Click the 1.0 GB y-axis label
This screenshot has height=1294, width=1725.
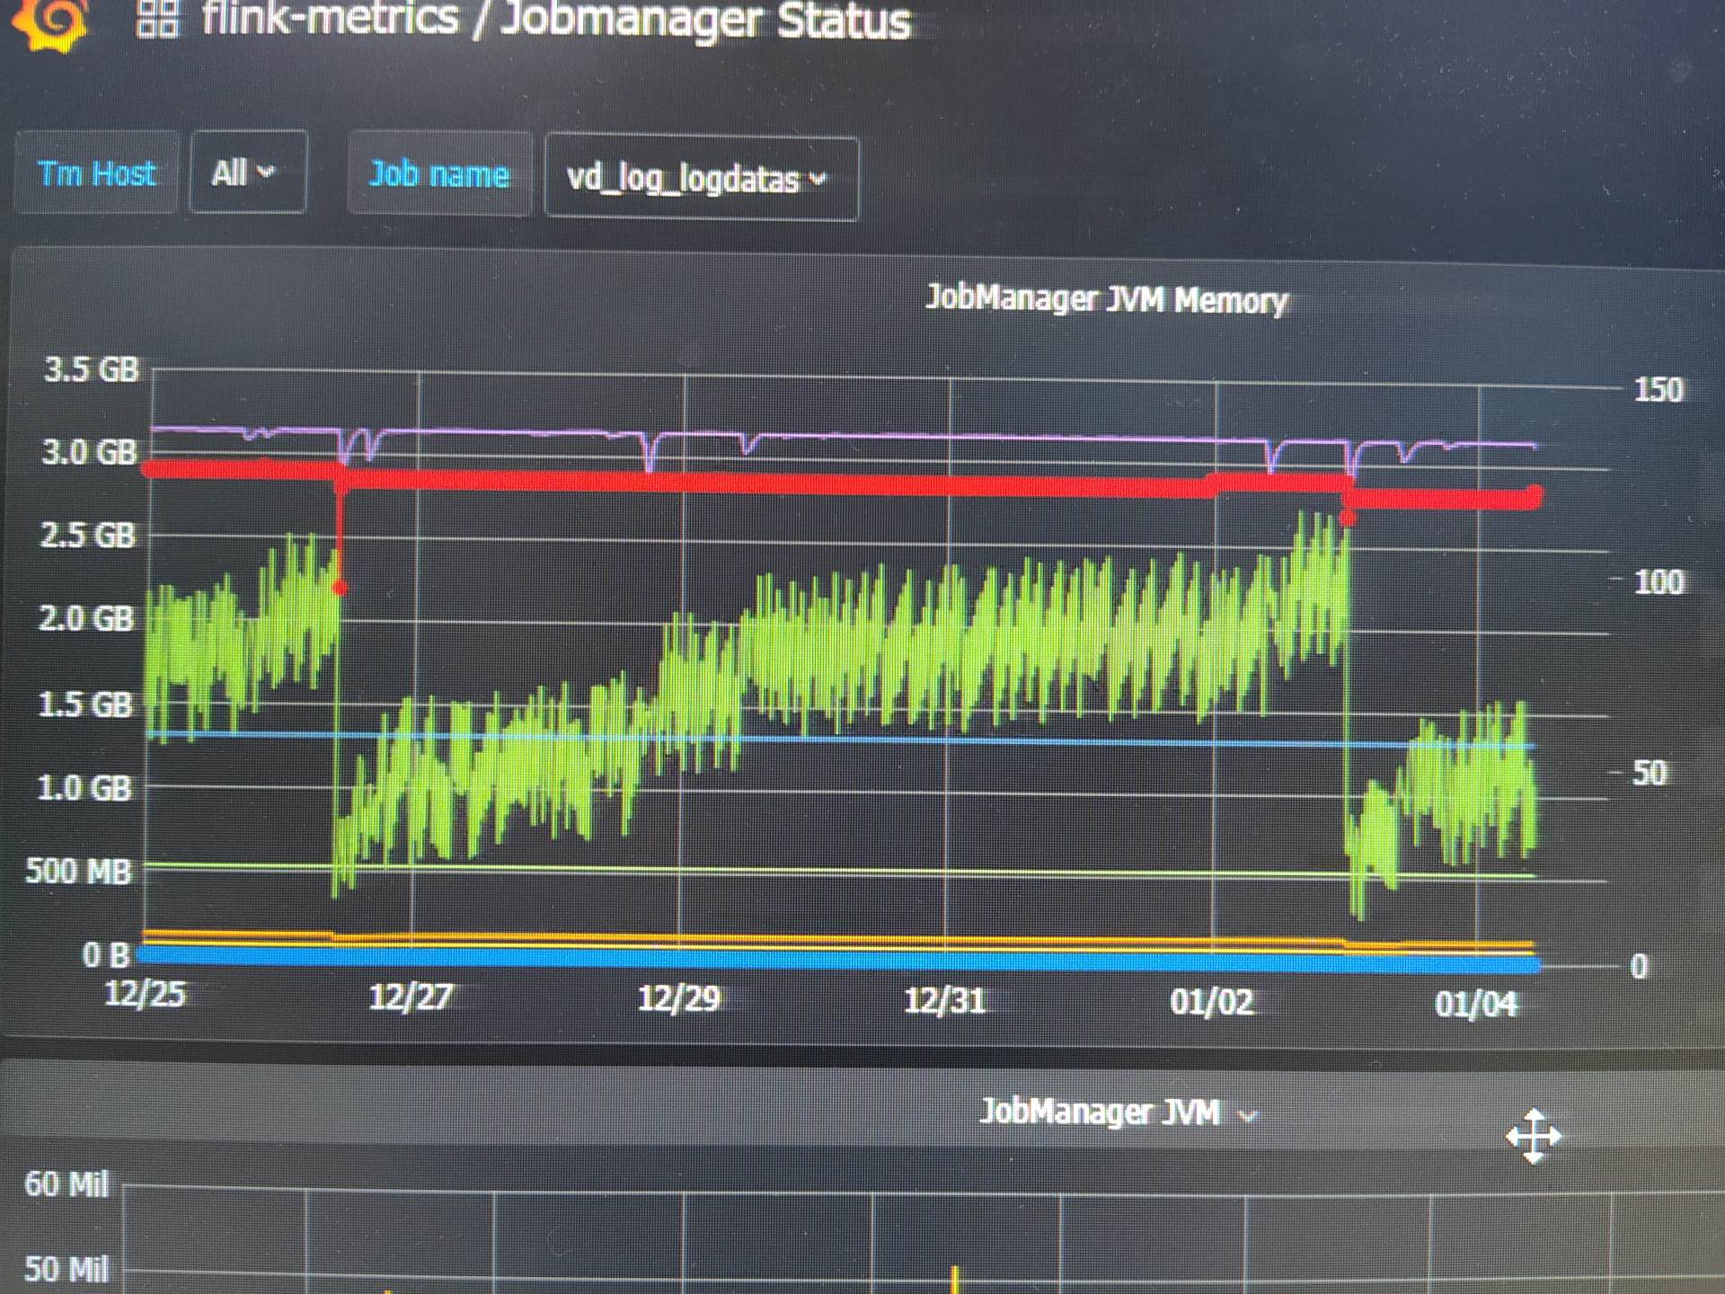point(84,789)
